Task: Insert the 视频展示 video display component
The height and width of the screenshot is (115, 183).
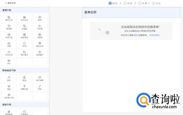Action: point(40,53)
